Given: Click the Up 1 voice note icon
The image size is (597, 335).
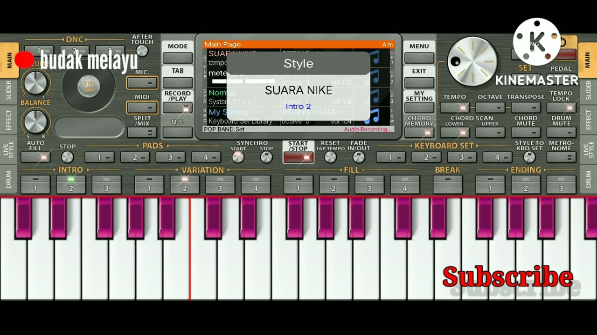Looking at the screenshot, I should point(375,58).
